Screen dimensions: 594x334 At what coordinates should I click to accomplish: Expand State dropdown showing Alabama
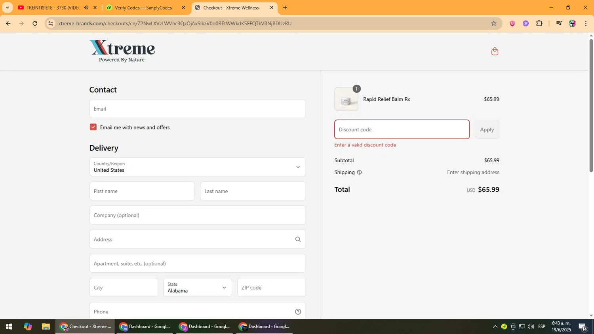(197, 287)
